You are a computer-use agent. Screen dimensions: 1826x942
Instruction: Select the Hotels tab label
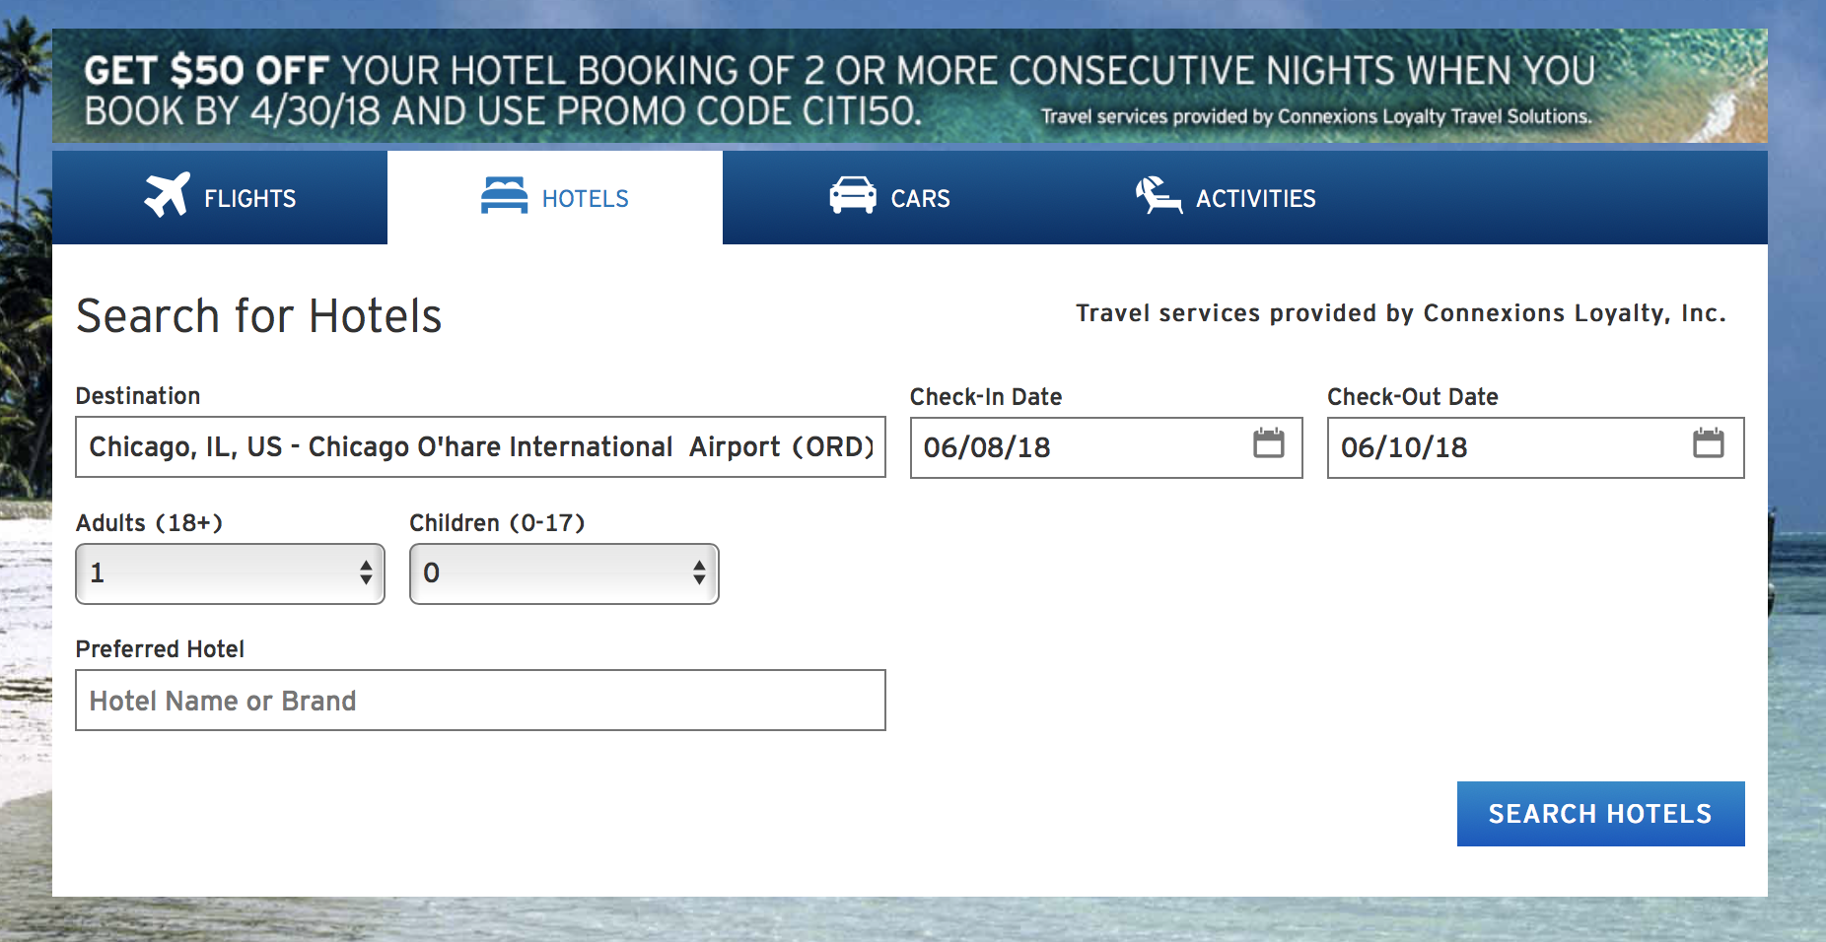(x=585, y=199)
